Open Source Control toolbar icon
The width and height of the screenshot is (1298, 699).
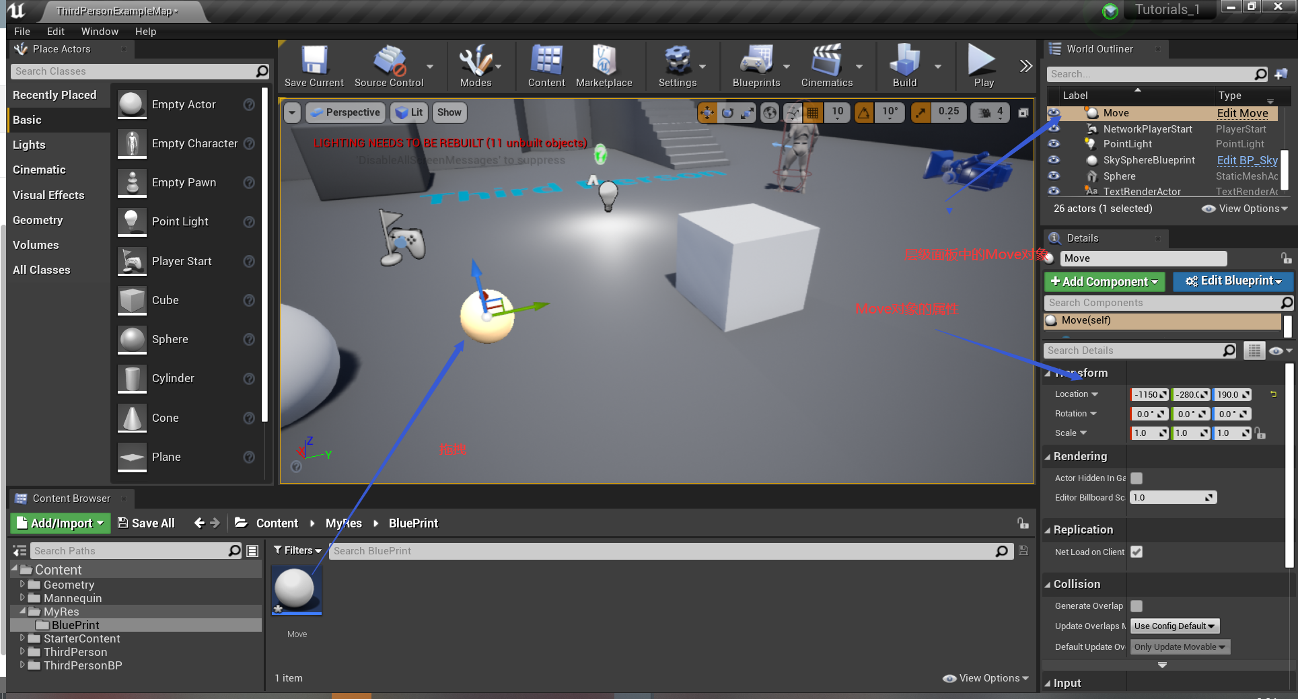point(389,66)
